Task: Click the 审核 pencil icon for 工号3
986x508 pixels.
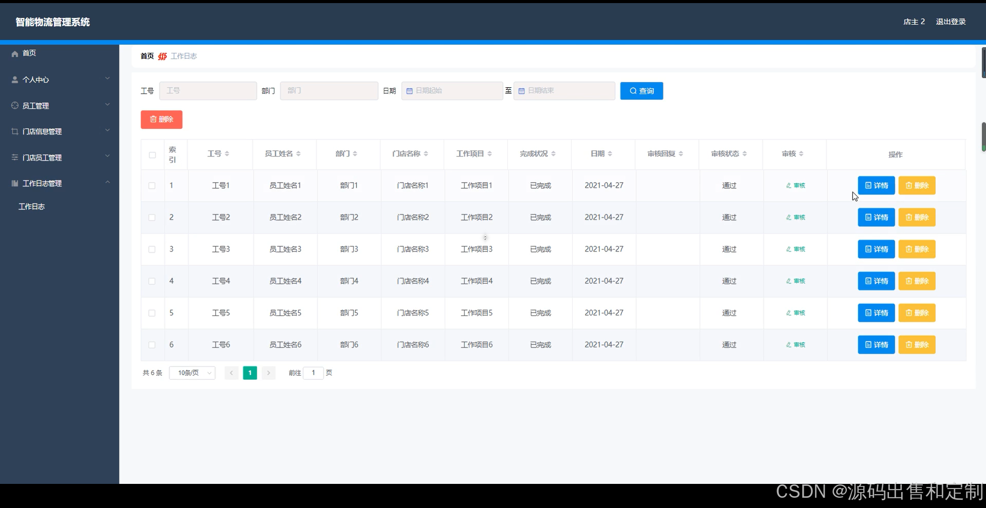Action: 789,249
